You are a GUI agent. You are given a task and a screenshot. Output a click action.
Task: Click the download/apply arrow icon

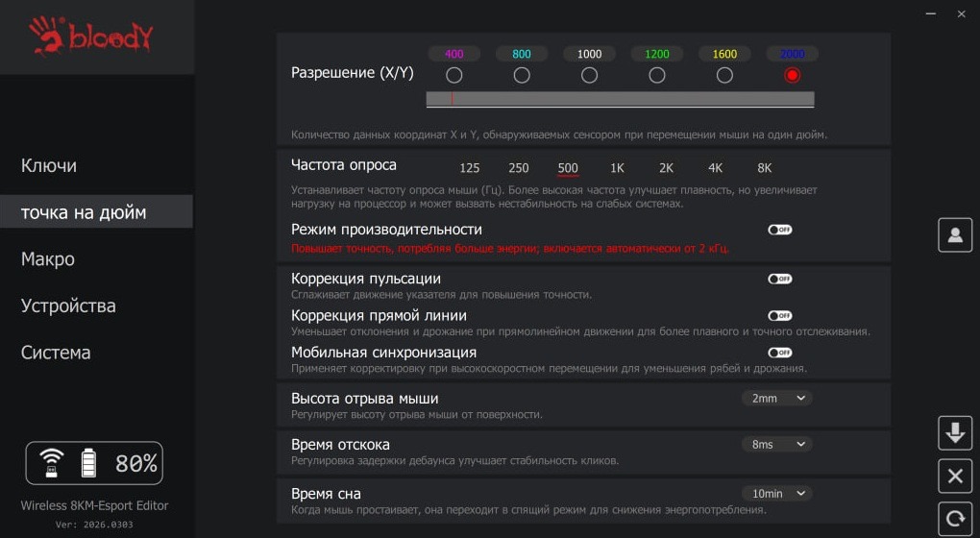click(955, 432)
